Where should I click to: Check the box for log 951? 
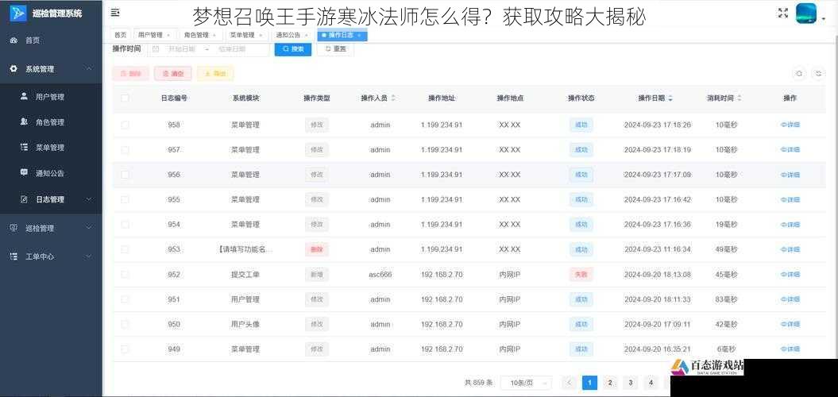click(125, 299)
